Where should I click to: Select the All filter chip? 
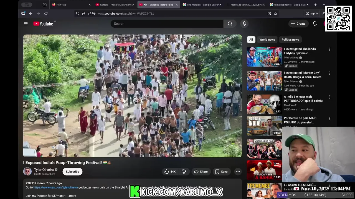[251, 40]
